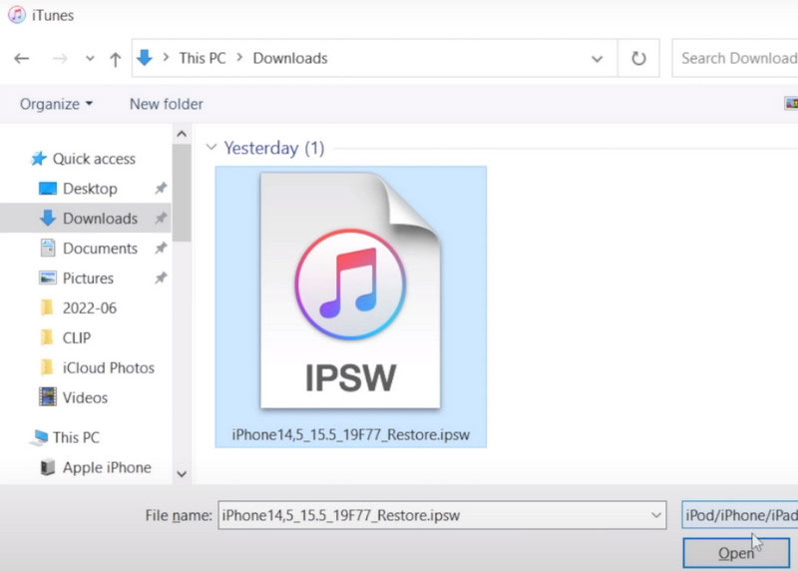Refresh the Downloads folder view
Screen dimensions: 798x572
coord(638,58)
